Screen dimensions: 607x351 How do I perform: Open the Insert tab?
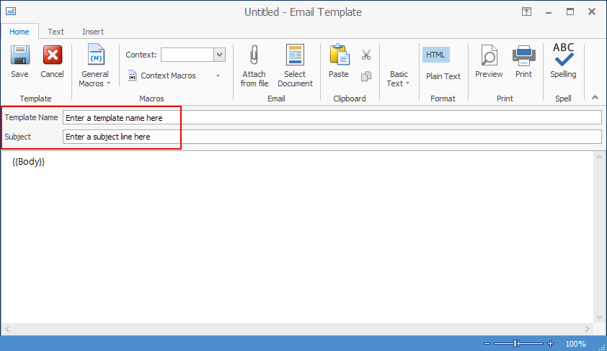click(93, 32)
